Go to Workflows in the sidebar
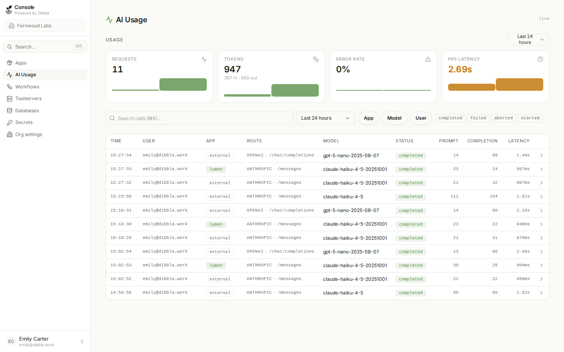Screen dimensions: 564x352 45,87
